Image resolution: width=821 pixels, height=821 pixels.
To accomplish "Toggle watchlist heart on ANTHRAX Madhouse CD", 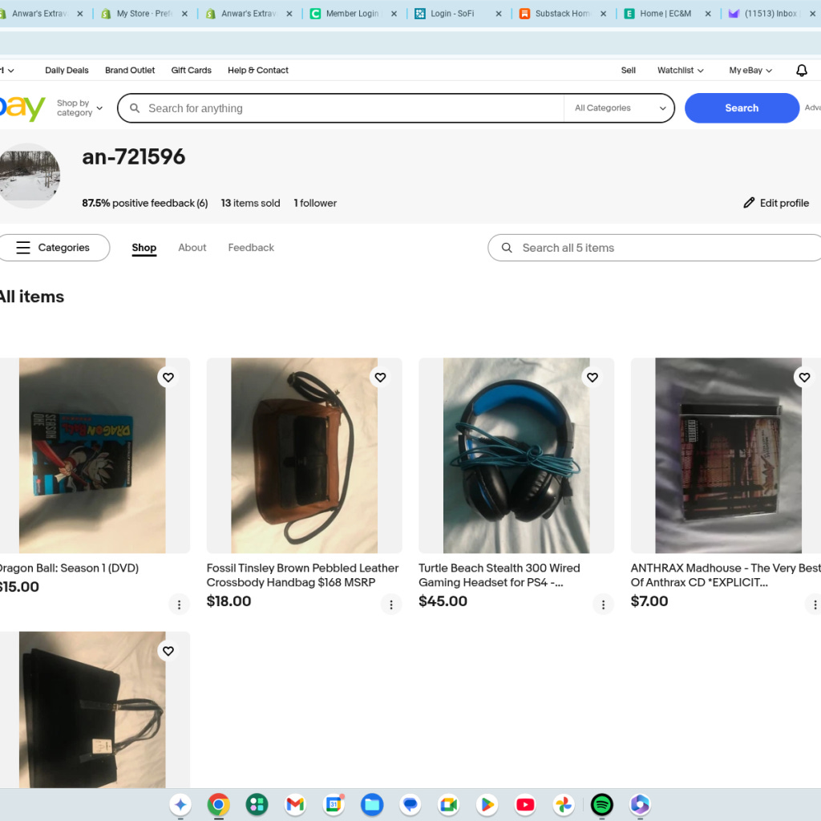I will point(804,377).
